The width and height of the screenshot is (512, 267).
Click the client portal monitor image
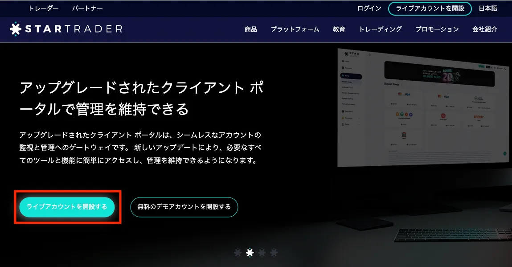(424, 108)
